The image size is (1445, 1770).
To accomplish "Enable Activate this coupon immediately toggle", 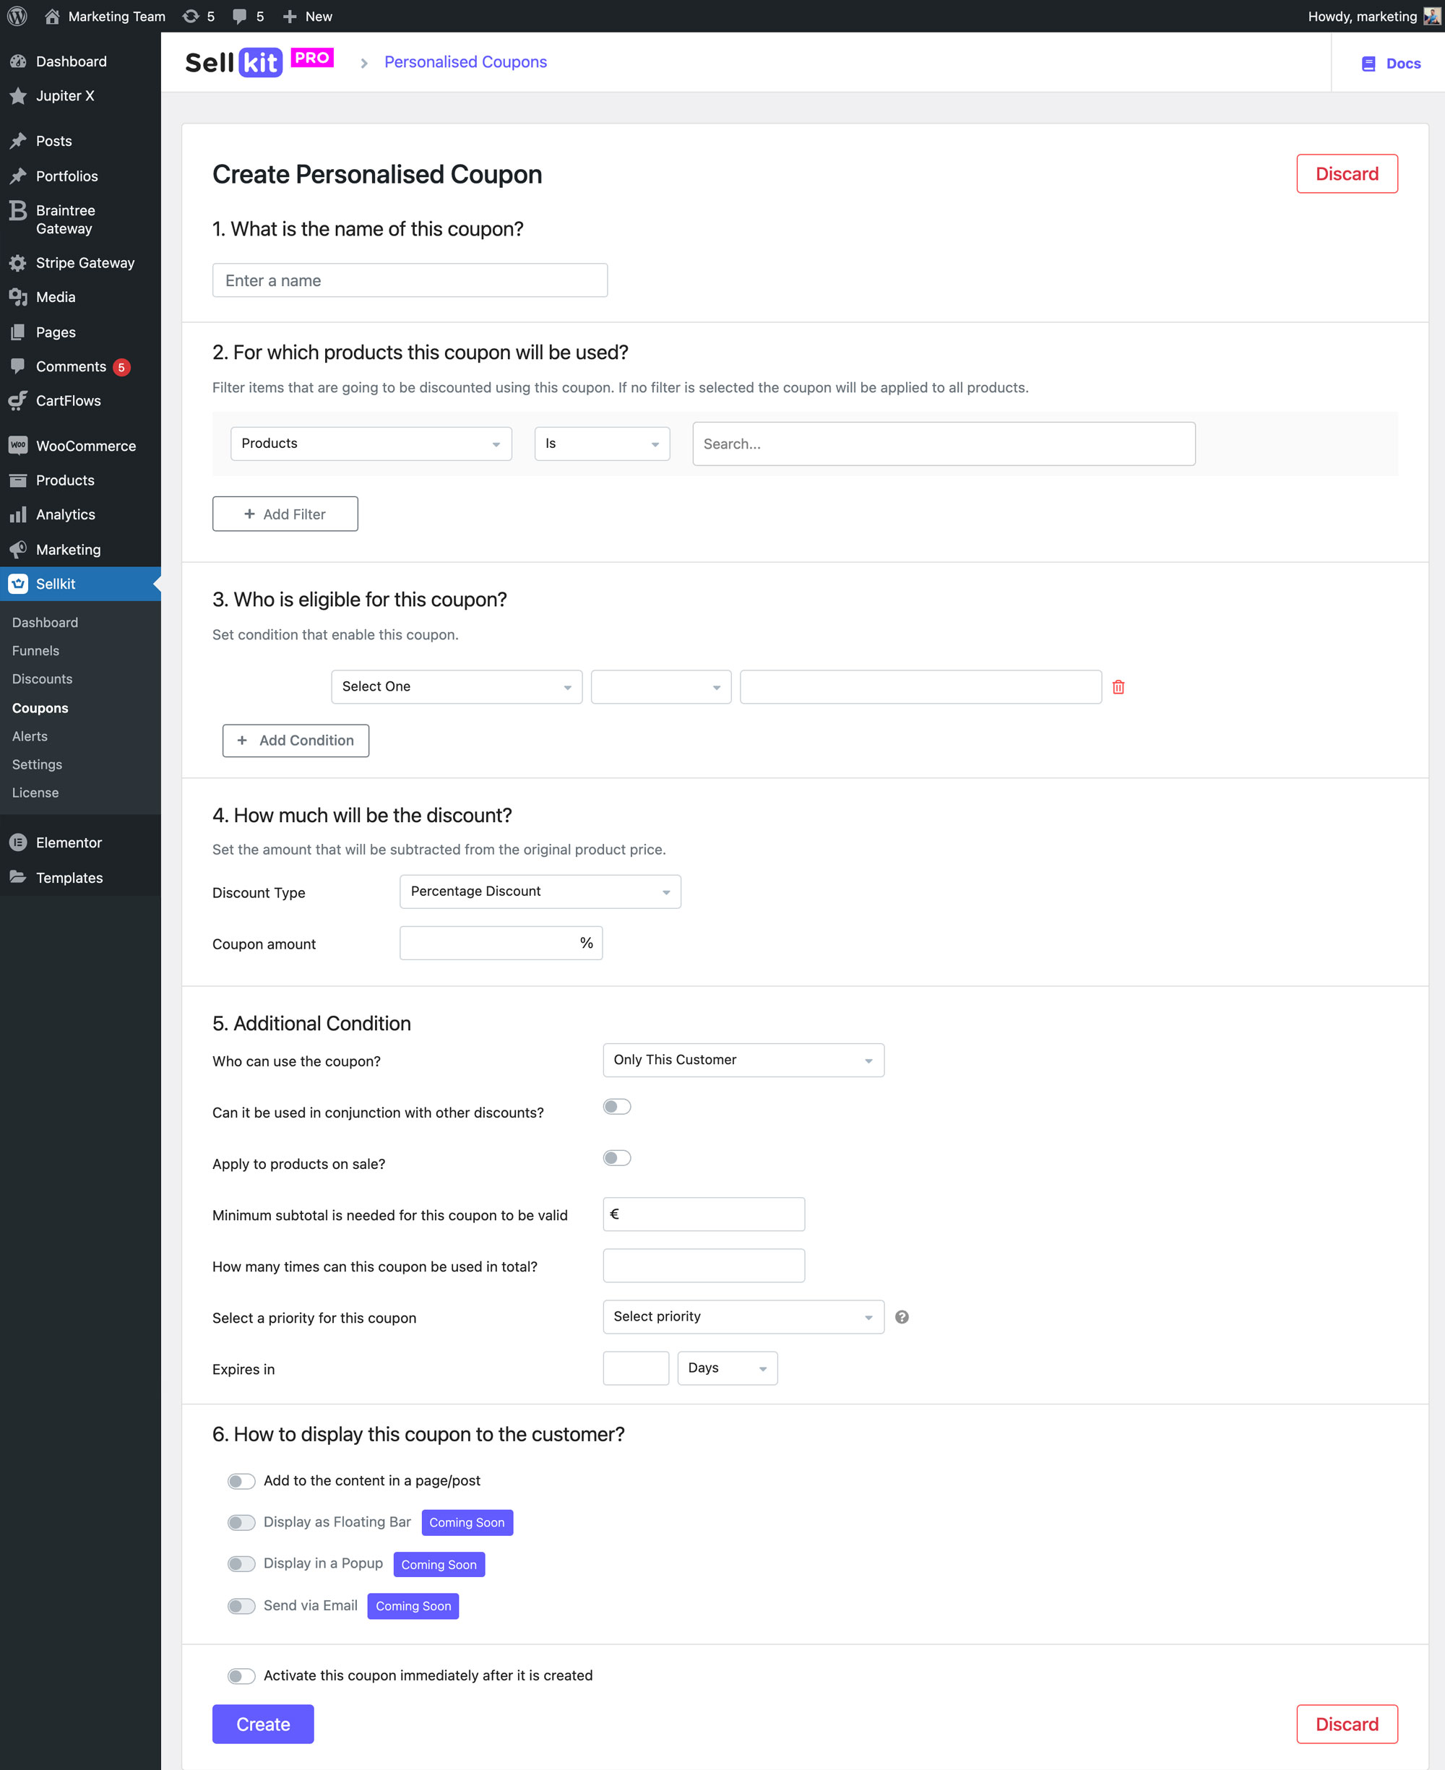I will tap(241, 1675).
